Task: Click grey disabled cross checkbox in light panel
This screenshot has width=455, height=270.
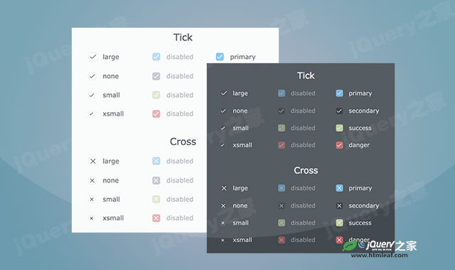Action: pos(156,180)
